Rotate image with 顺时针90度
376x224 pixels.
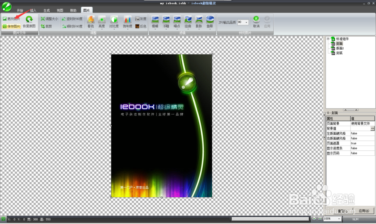tap(72, 26)
